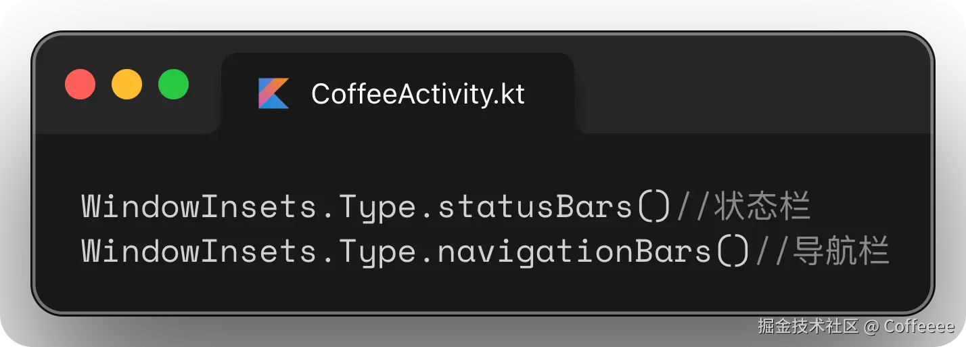
Task: Click the red close window button
Action: coord(80,85)
